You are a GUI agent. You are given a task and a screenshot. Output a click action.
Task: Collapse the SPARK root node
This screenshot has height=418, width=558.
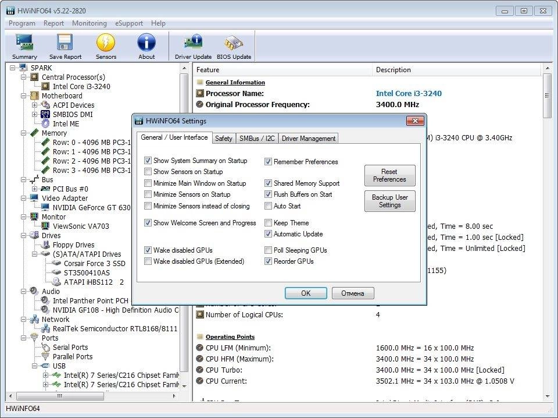[12, 68]
